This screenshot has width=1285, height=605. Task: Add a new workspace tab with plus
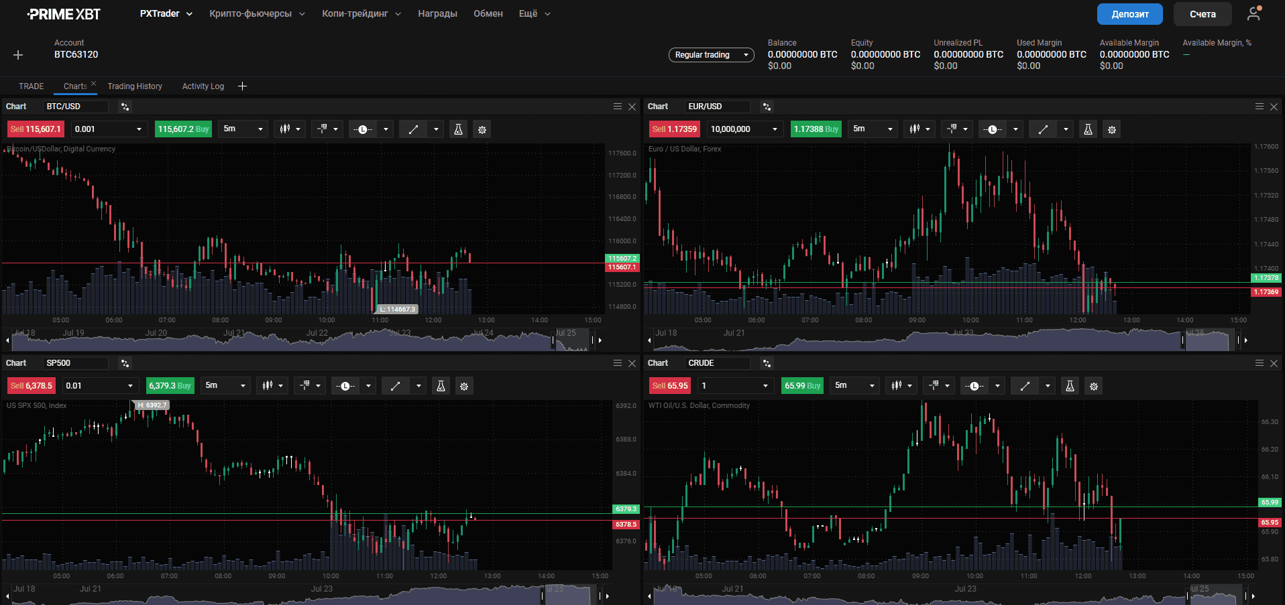pyautogui.click(x=242, y=86)
